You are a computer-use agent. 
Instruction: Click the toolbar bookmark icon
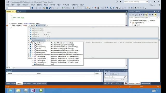(x=135, y=8)
